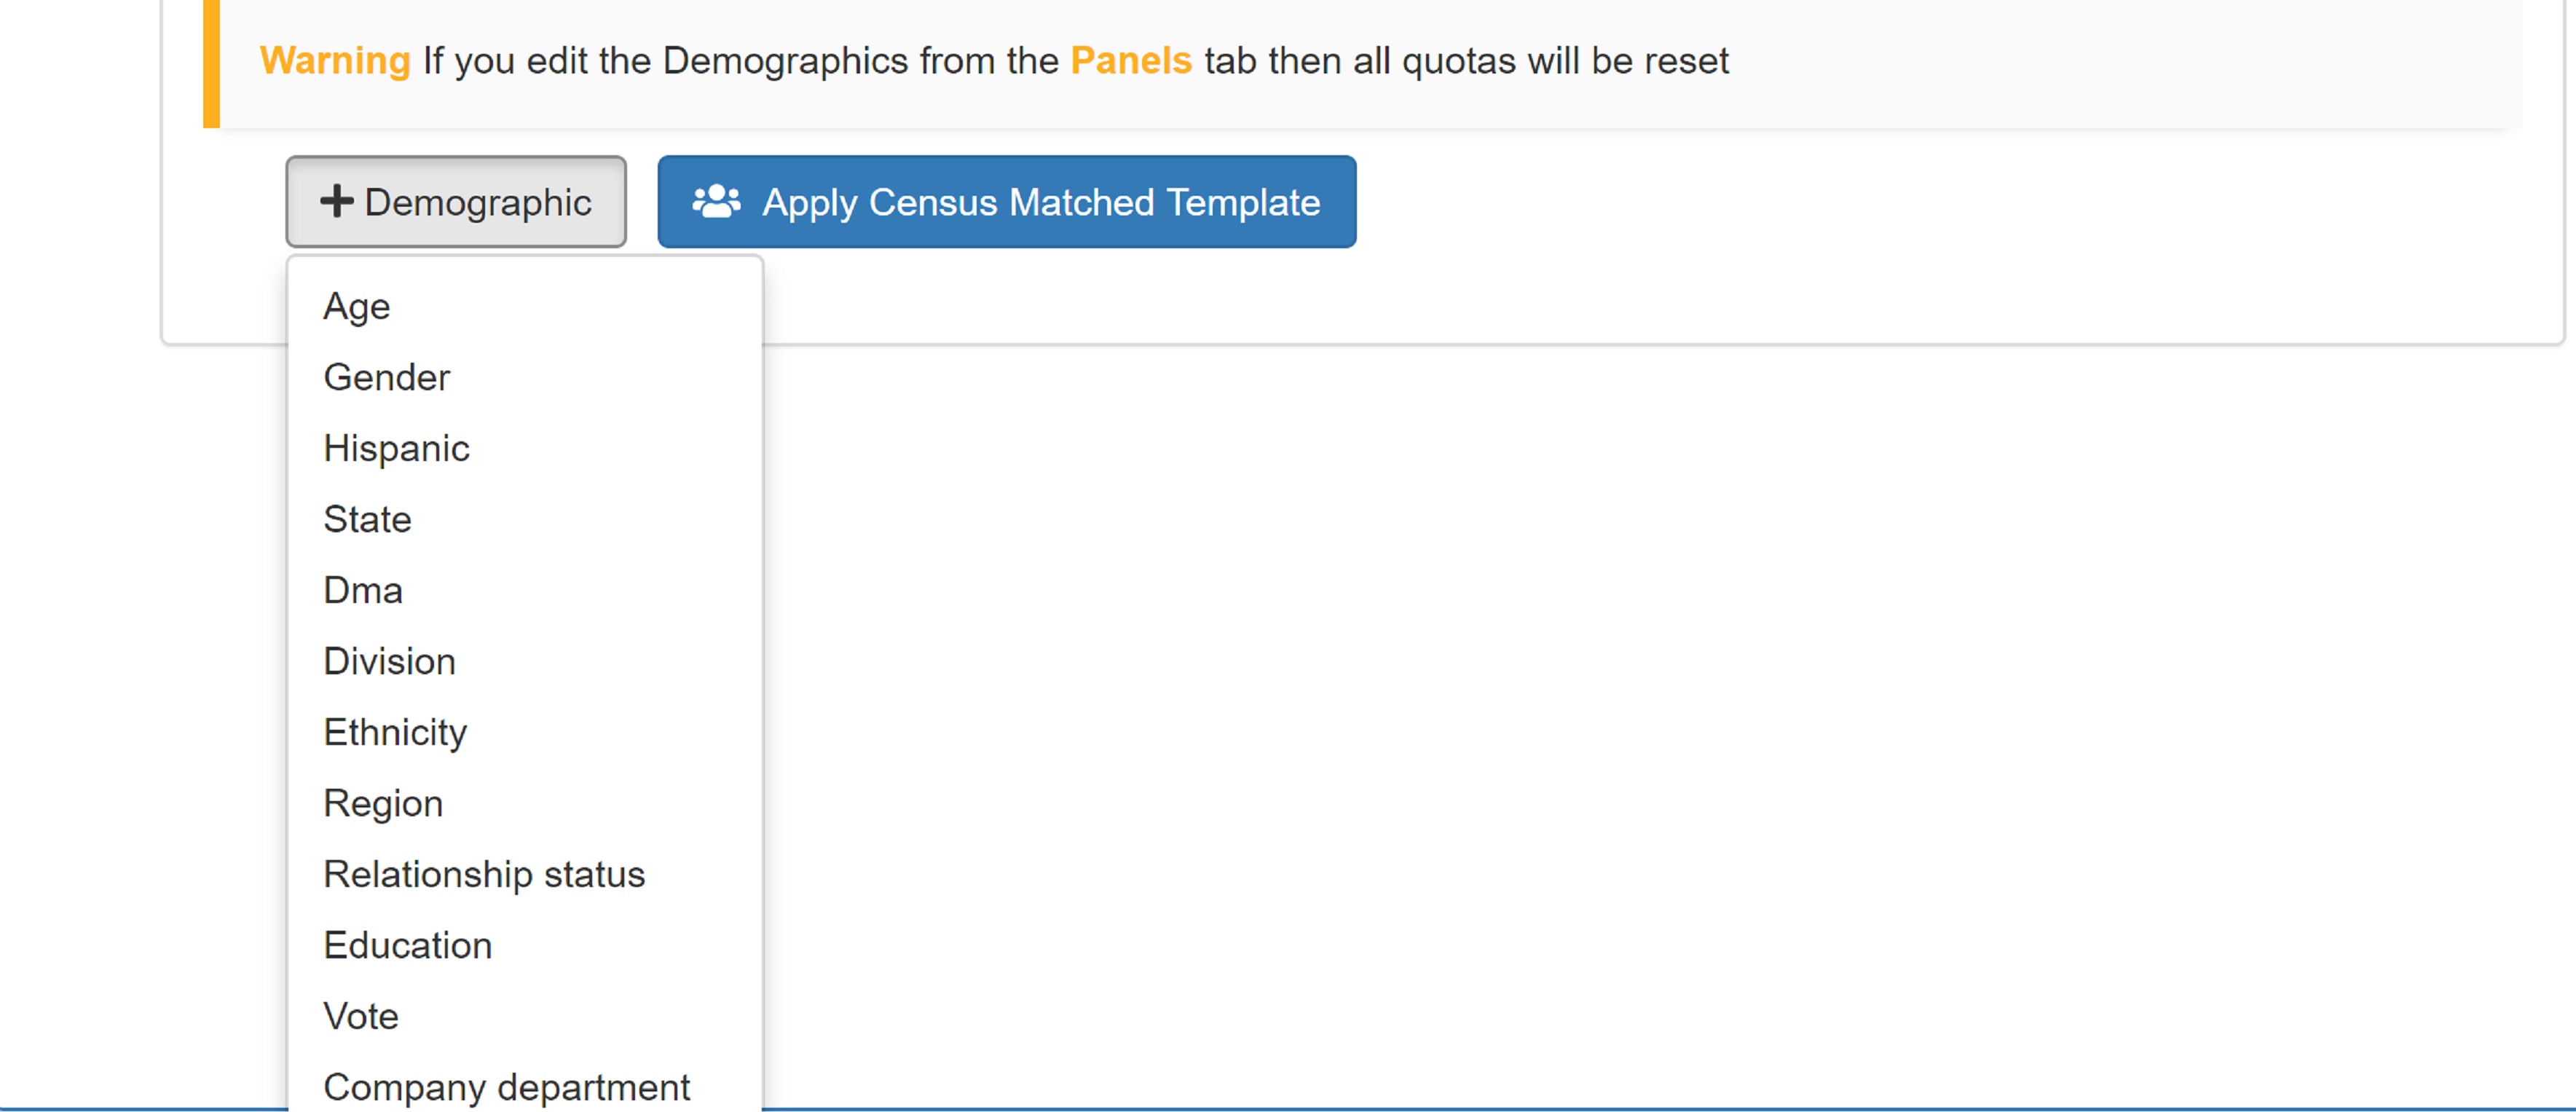Open the Demographic dropdown button
Image resolution: width=2576 pixels, height=1112 pixels.
tap(456, 201)
